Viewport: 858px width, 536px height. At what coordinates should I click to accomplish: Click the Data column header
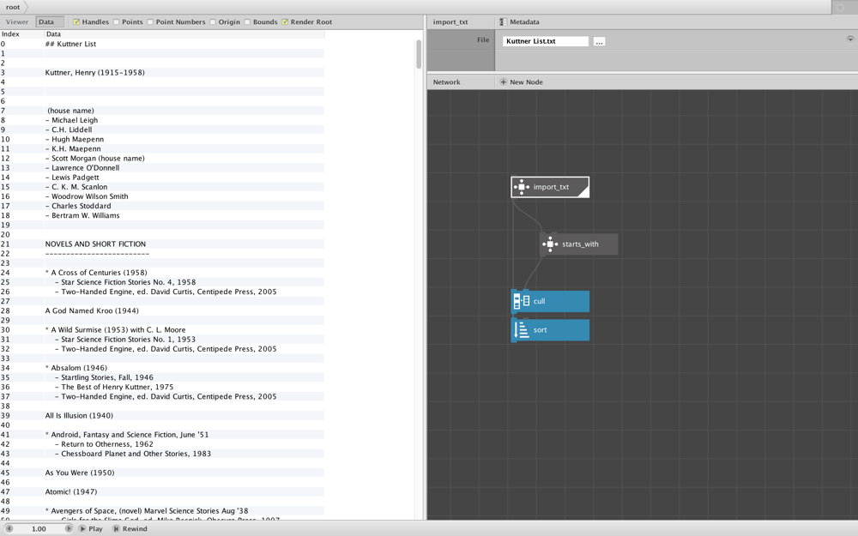184,34
